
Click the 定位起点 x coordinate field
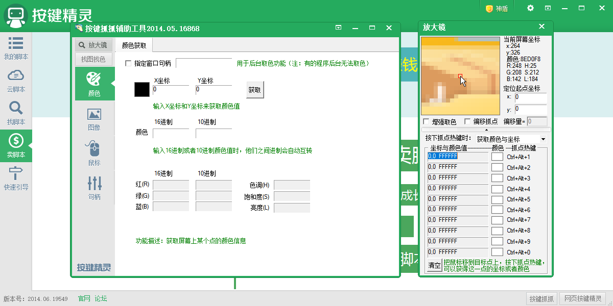tap(531, 97)
